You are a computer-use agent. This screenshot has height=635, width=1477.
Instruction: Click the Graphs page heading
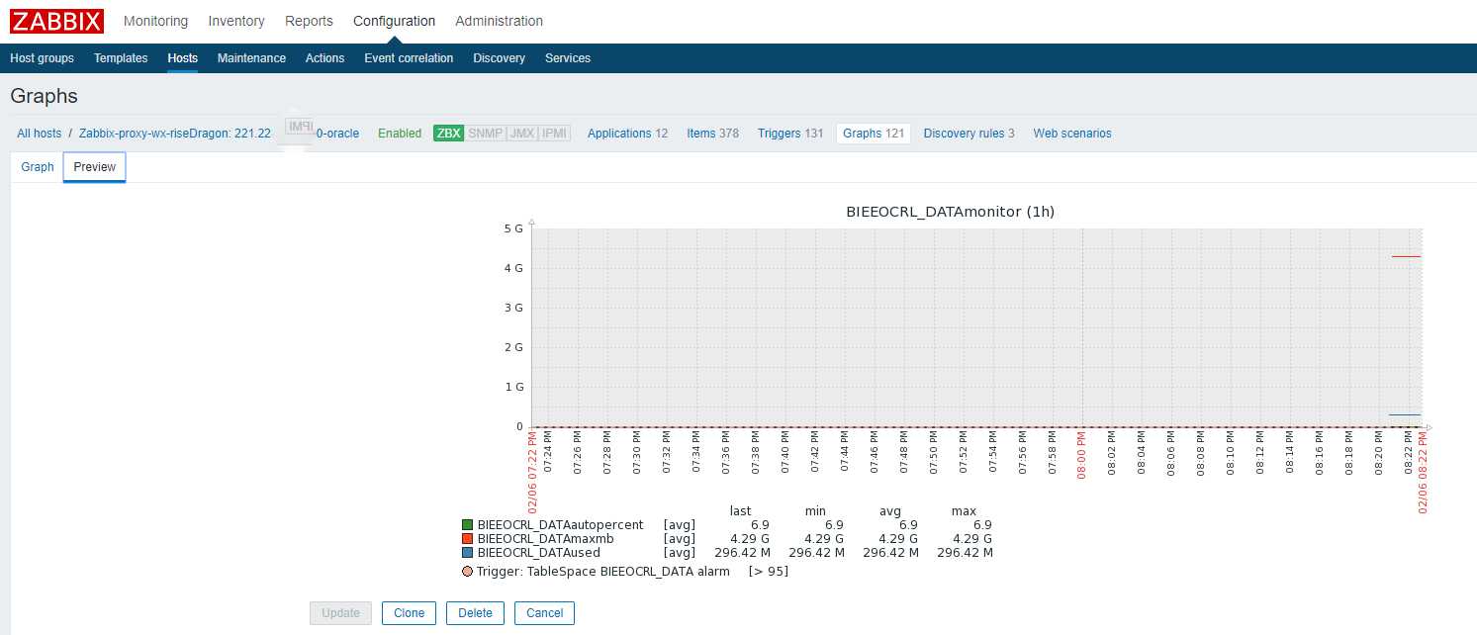[x=44, y=96]
